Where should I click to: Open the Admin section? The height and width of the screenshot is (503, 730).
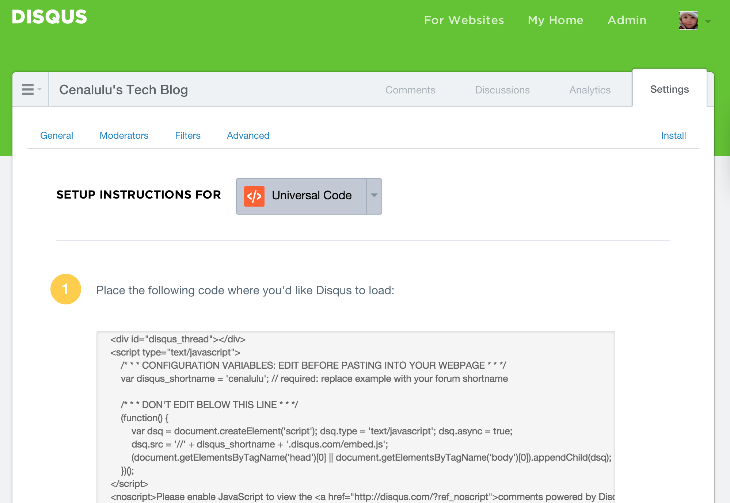pos(627,20)
